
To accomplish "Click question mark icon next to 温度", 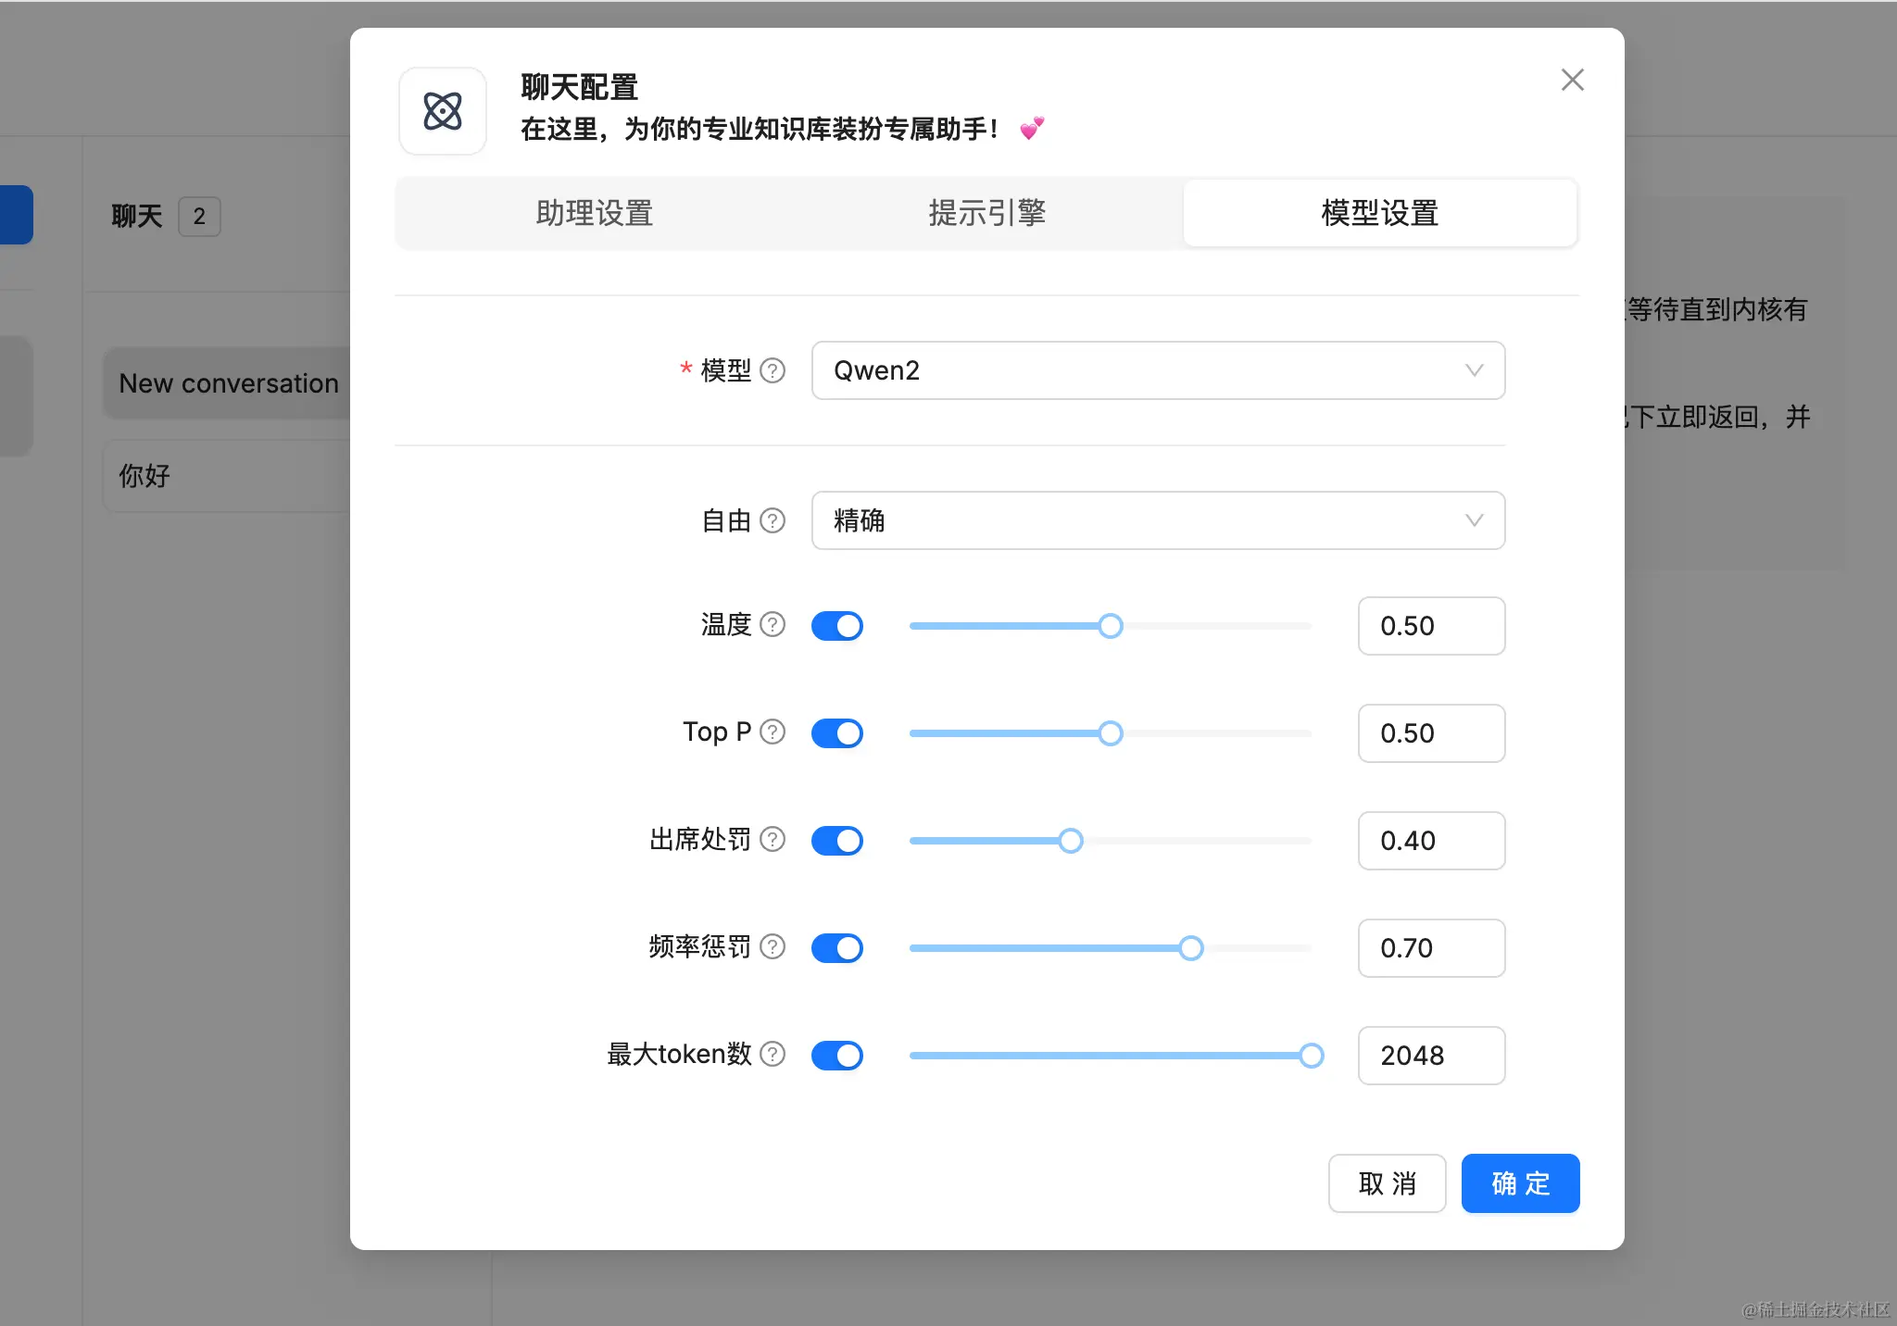I will pos(773,625).
